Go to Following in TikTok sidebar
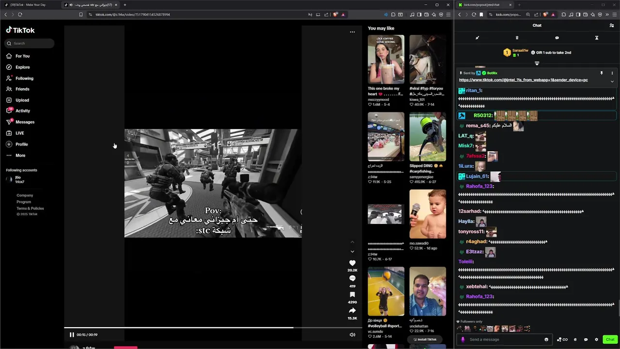This screenshot has width=620, height=349. 20,79
